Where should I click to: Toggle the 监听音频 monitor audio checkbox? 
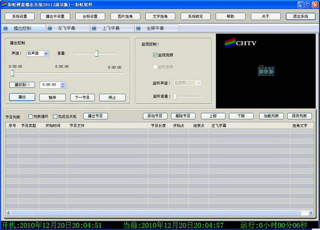[x=155, y=67]
